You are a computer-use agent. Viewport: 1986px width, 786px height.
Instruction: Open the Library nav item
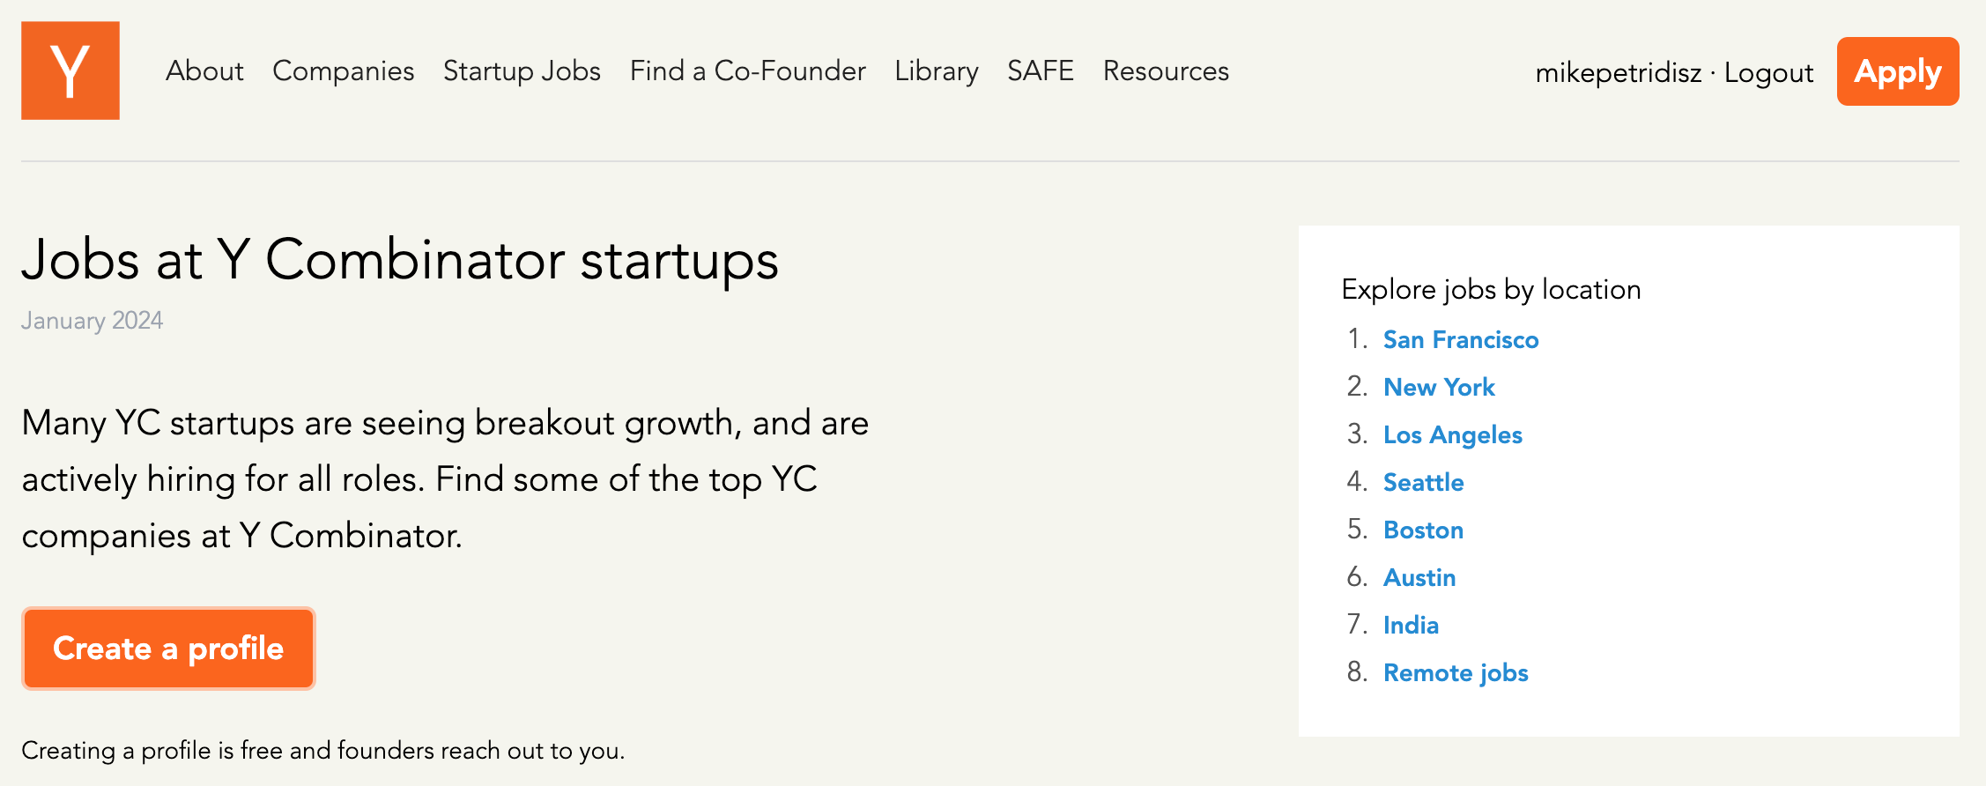tap(936, 70)
